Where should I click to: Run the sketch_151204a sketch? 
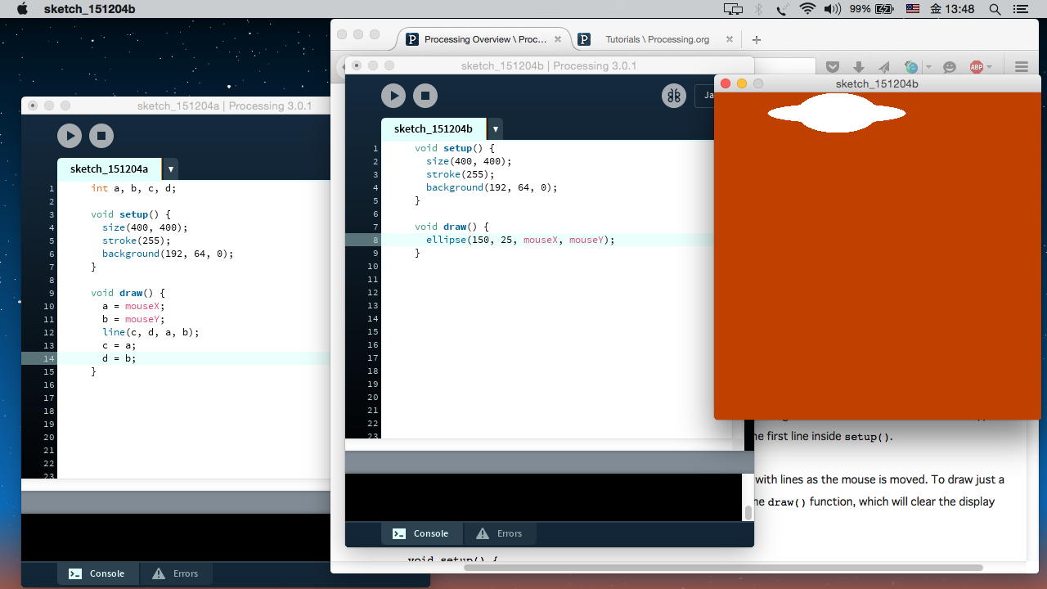point(70,136)
